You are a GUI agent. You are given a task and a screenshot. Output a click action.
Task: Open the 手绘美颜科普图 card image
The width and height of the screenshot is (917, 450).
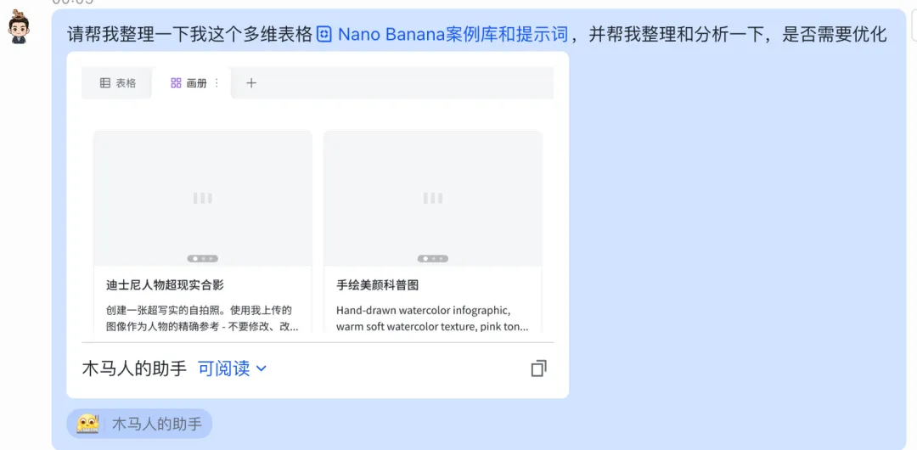pos(433,199)
